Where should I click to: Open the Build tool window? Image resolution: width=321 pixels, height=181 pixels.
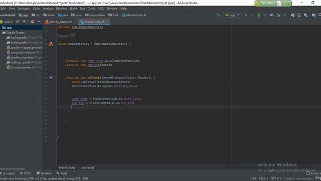tap(62, 173)
